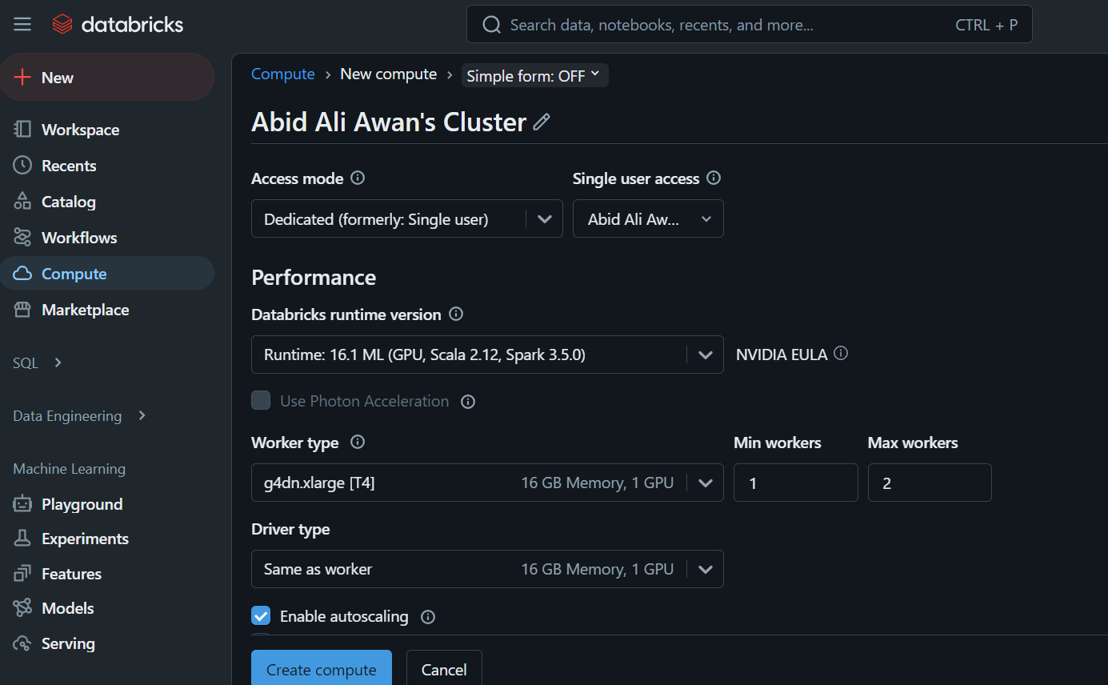
Task: Show info for Access mode
Action: pyautogui.click(x=358, y=178)
